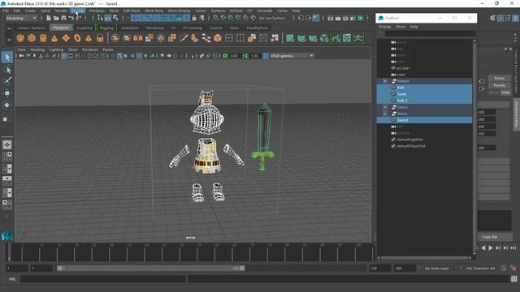Create a polygon torus from the shelf
The height and width of the screenshot is (292, 520).
[x=77, y=38]
